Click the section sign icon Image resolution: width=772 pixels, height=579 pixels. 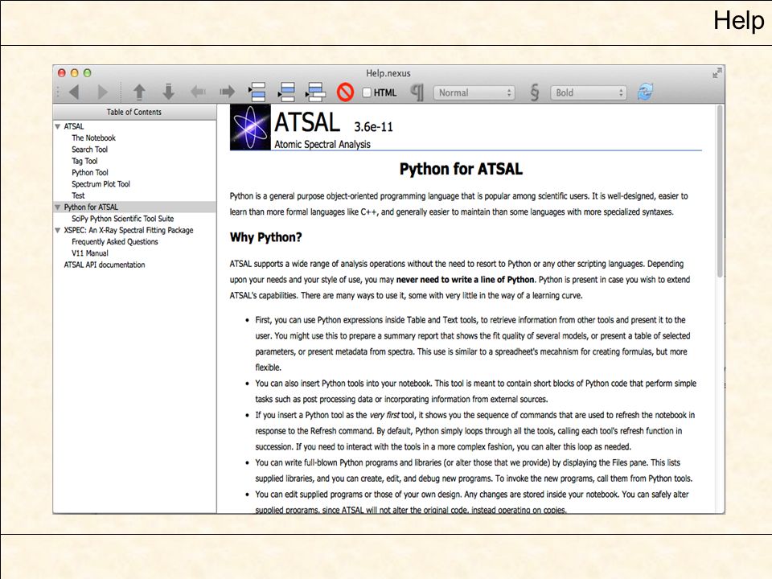pos(535,92)
